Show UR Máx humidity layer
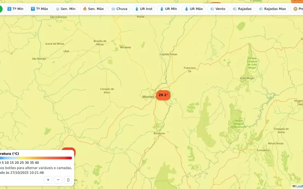 coord(194,9)
